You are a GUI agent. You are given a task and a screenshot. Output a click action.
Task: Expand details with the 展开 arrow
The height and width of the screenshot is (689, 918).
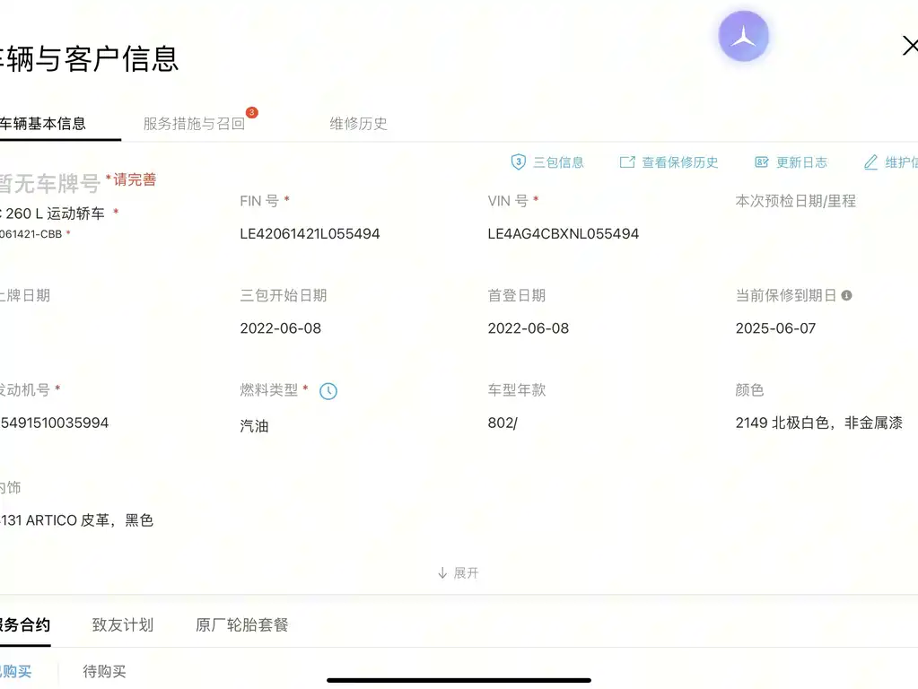(x=459, y=572)
